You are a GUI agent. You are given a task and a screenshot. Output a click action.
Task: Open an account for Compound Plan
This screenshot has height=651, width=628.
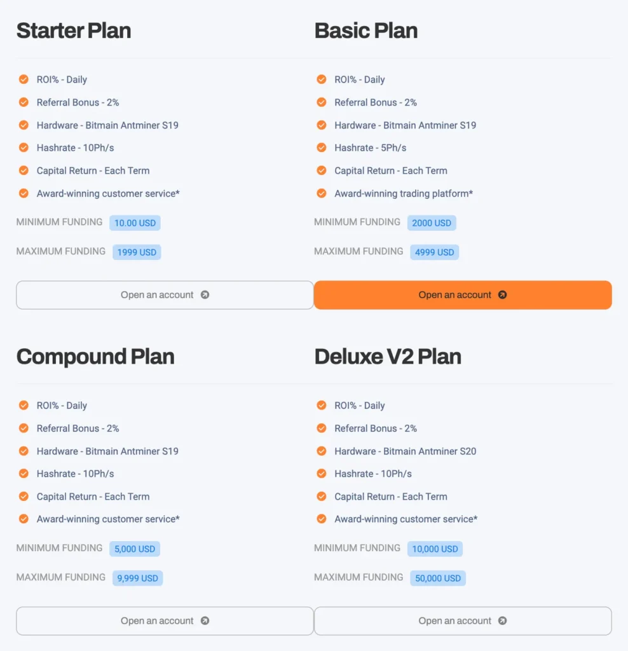[x=165, y=621]
